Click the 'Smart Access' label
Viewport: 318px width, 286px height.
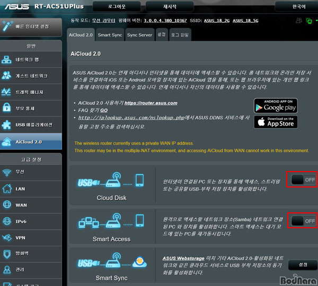tap(111, 239)
